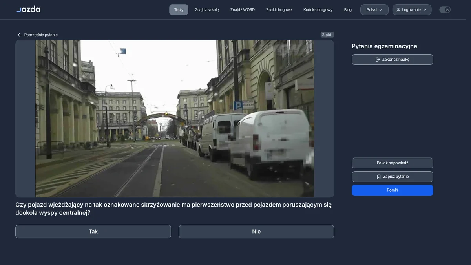This screenshot has width=471, height=265.
Task: Click the blue Pomiń button
Action: [x=392, y=190]
